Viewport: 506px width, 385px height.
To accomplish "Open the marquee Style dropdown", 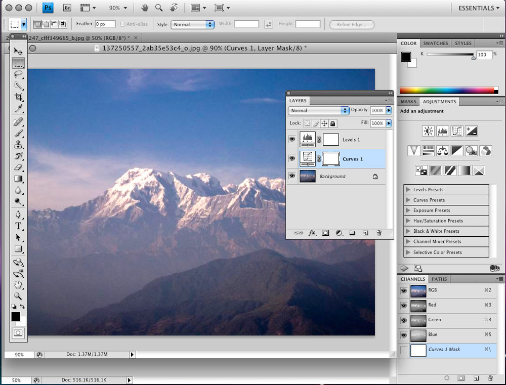I will 192,23.
